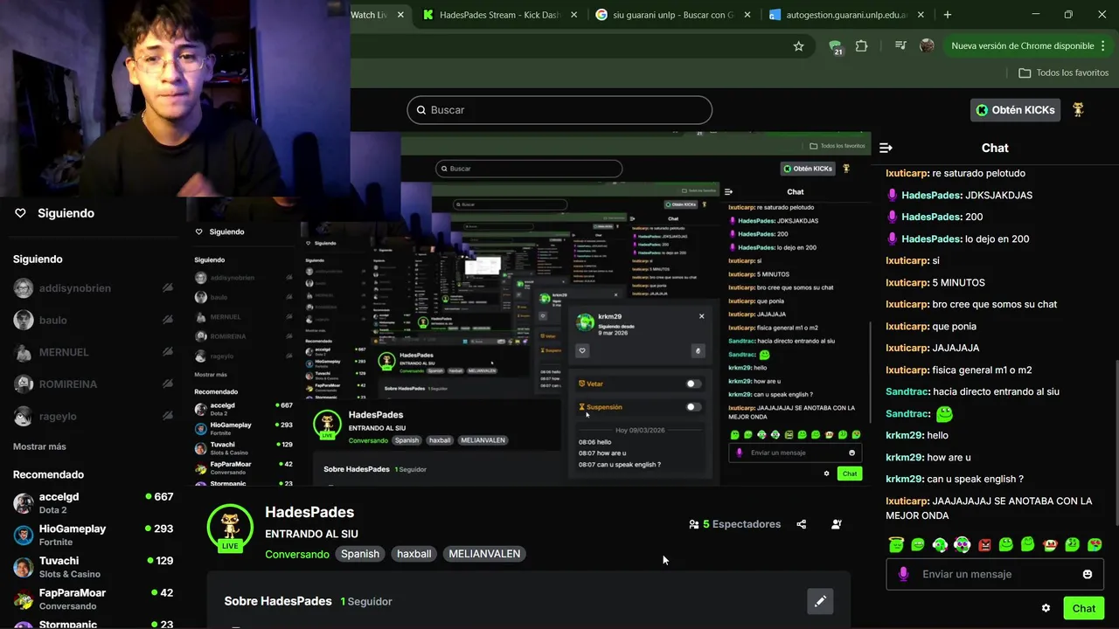The image size is (1119, 629).
Task: Toggle the Vetar switch in stream video
Action: click(693, 384)
